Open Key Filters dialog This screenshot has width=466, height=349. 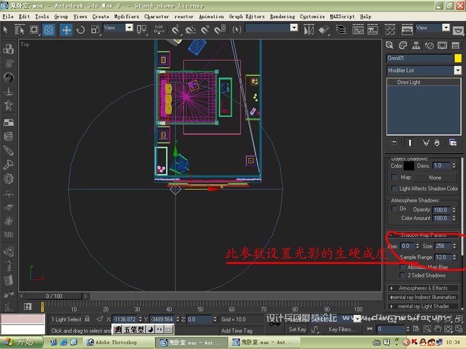[341, 329]
